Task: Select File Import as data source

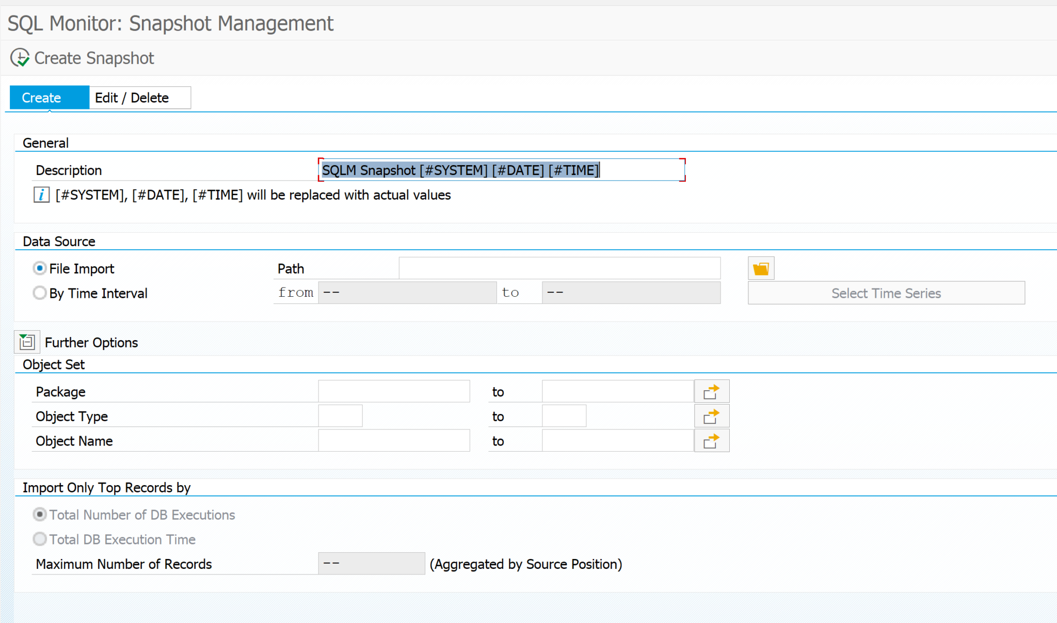Action: pyautogui.click(x=40, y=268)
